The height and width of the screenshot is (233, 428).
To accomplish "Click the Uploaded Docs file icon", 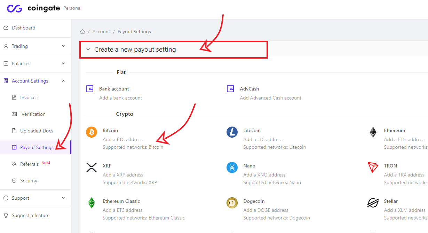I will click(14, 131).
